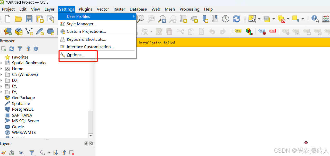
Task: Select the MS SQL Server browser item
Action: [x=22, y=121]
